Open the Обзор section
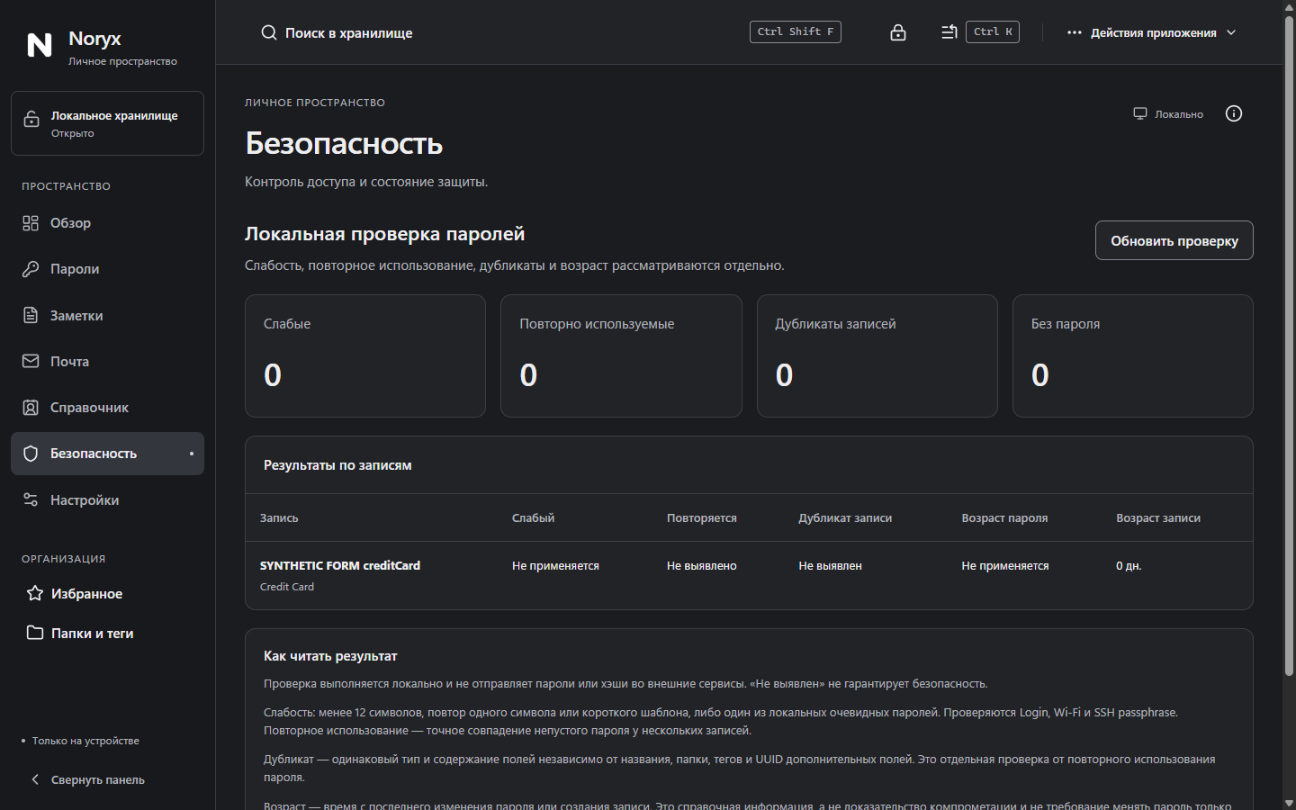Viewport: 1296px width, 810px height. pos(107,223)
